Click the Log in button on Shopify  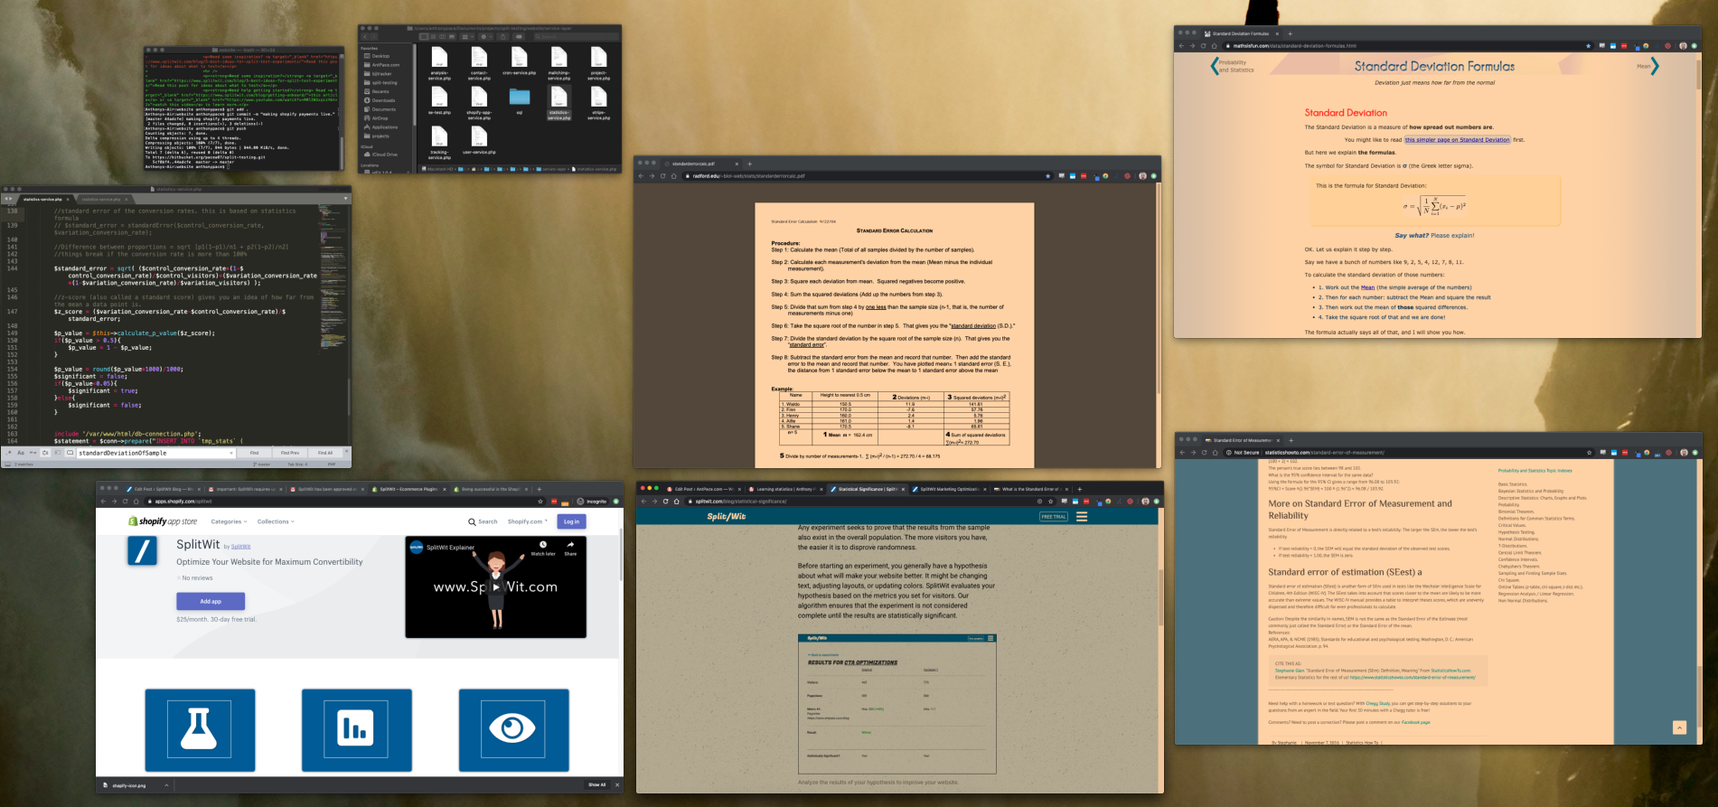click(x=571, y=521)
